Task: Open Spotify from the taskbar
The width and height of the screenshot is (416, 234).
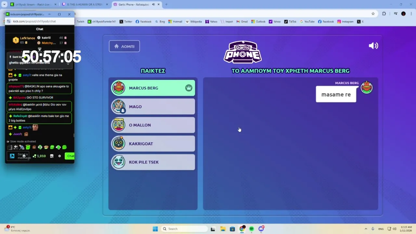Action: pyautogui.click(x=251, y=229)
